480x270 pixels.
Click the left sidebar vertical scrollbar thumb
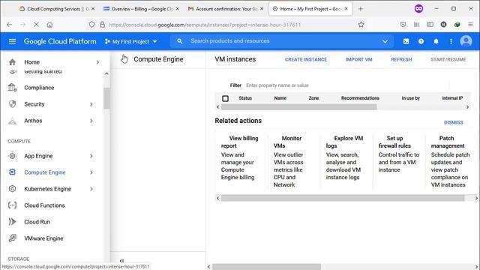tap(106, 98)
